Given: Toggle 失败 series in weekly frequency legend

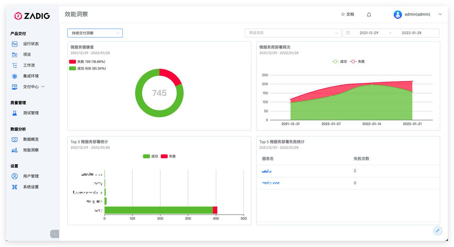Looking at the screenshot, I should pyautogui.click(x=357, y=62).
